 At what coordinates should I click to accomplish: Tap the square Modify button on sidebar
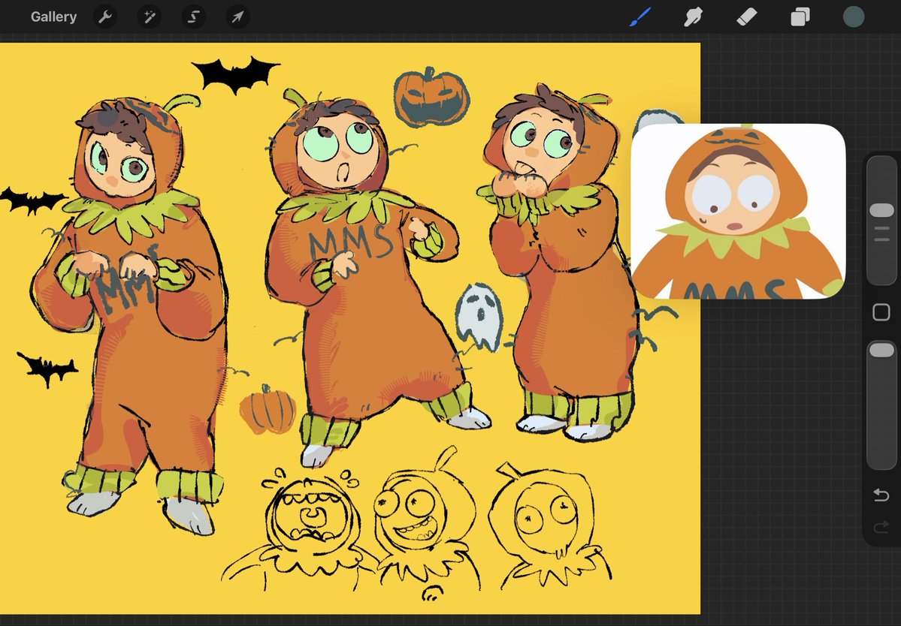click(881, 312)
